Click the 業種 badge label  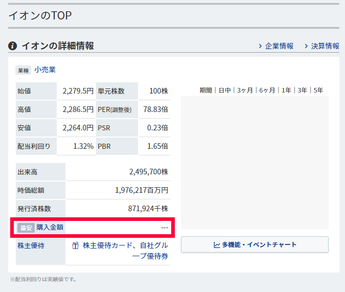(x=24, y=70)
